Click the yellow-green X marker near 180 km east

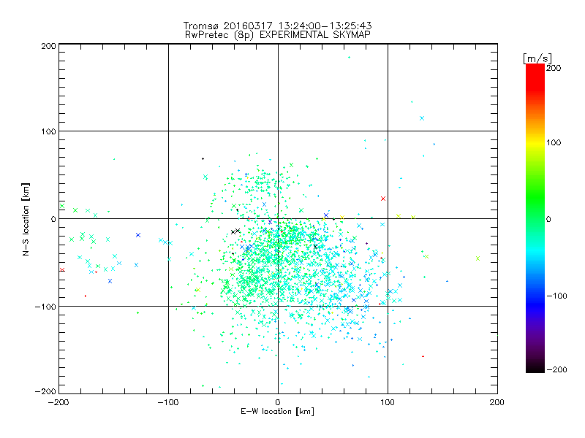click(478, 258)
